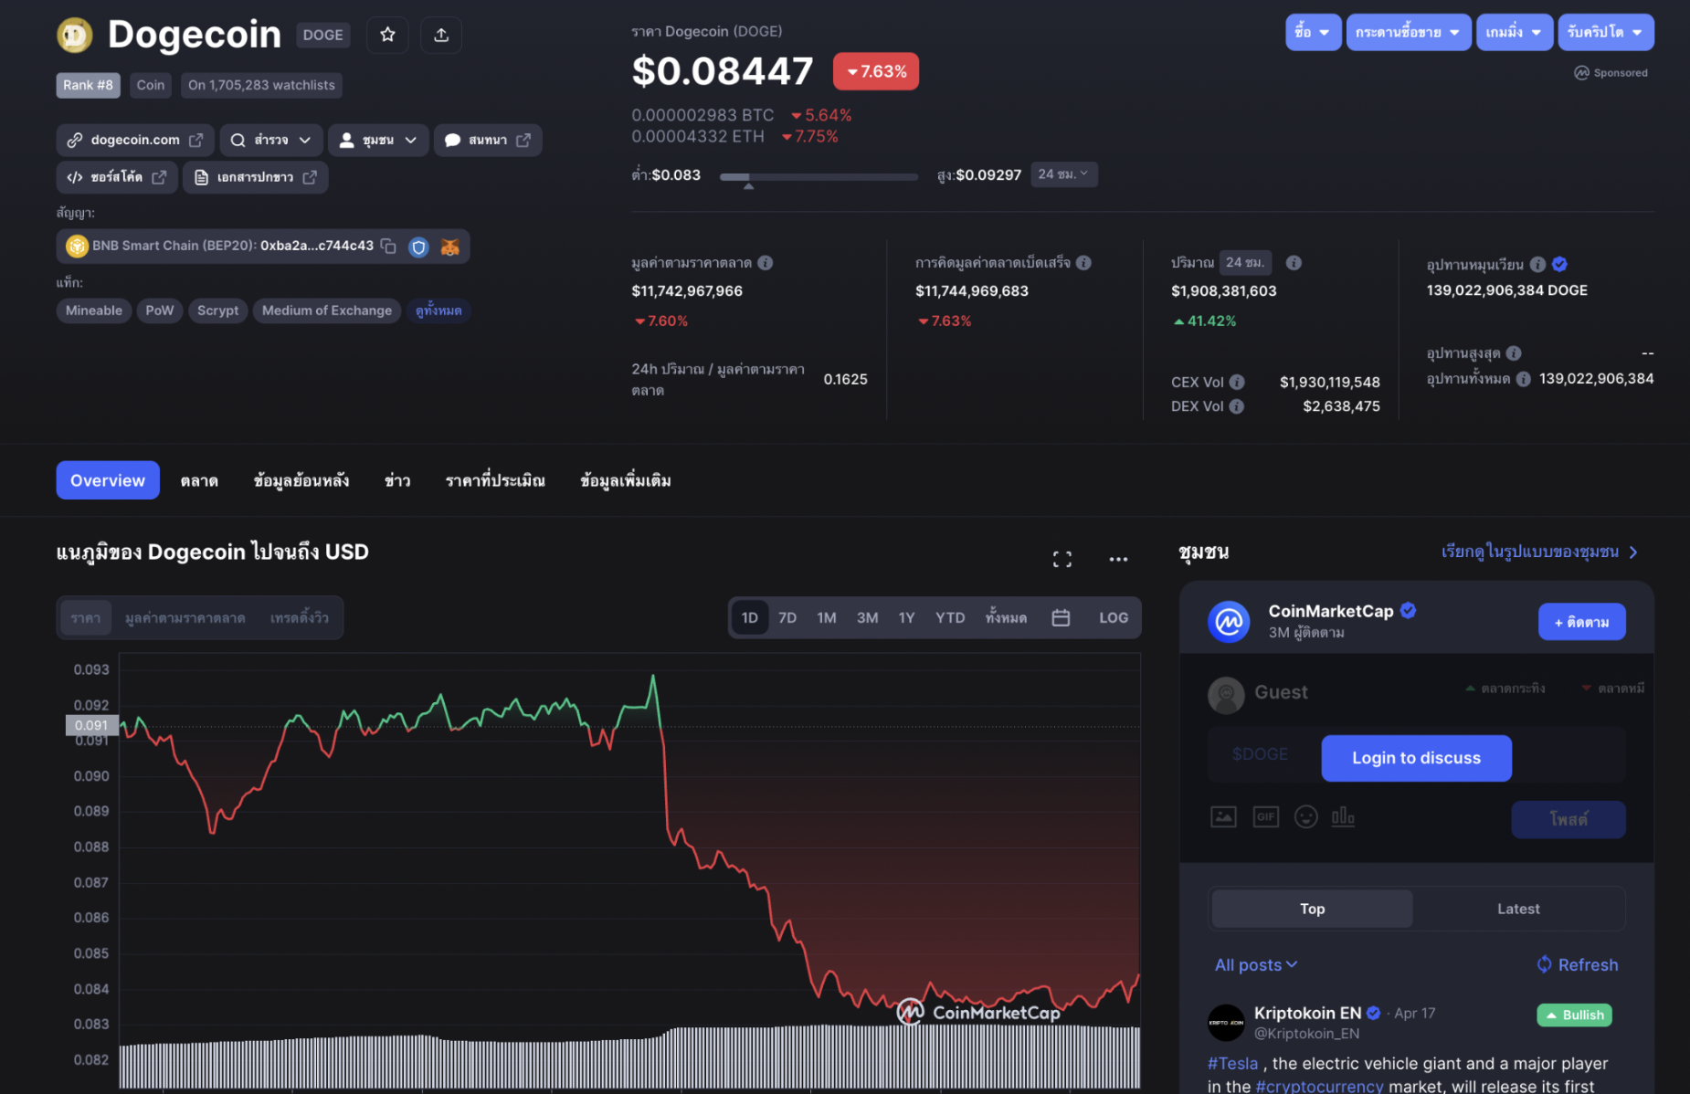The width and height of the screenshot is (1690, 1094).
Task: Open chart calendar date picker
Action: [1061, 618]
